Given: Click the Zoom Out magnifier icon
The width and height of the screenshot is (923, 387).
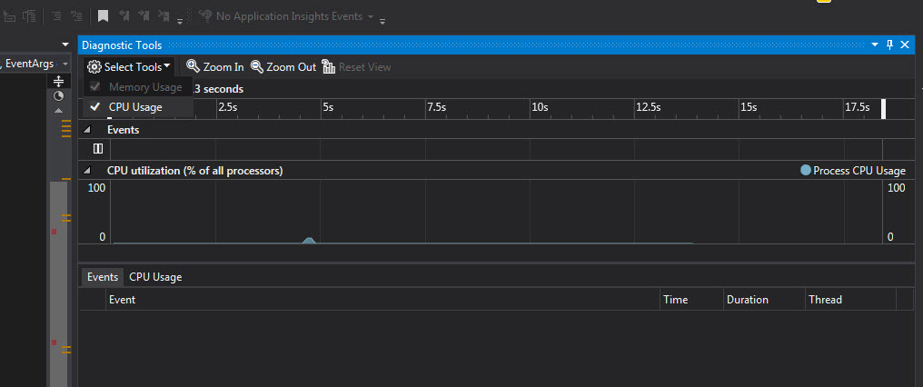Looking at the screenshot, I should pyautogui.click(x=257, y=66).
